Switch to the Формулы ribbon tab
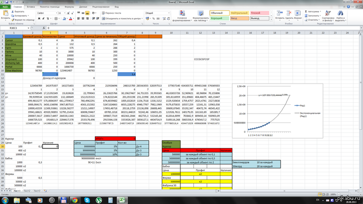This screenshot has width=363, height=204. (69, 7)
